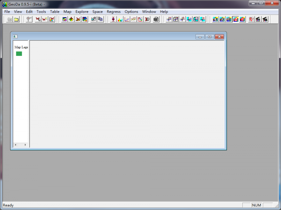The height and width of the screenshot is (210, 281).
Task: Click the add centroids arrow icon
Action: click(71, 19)
